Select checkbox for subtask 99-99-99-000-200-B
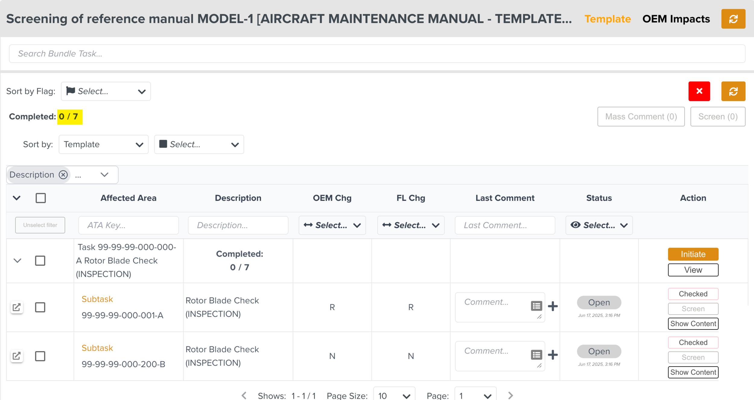This screenshot has width=754, height=400. [x=40, y=356]
